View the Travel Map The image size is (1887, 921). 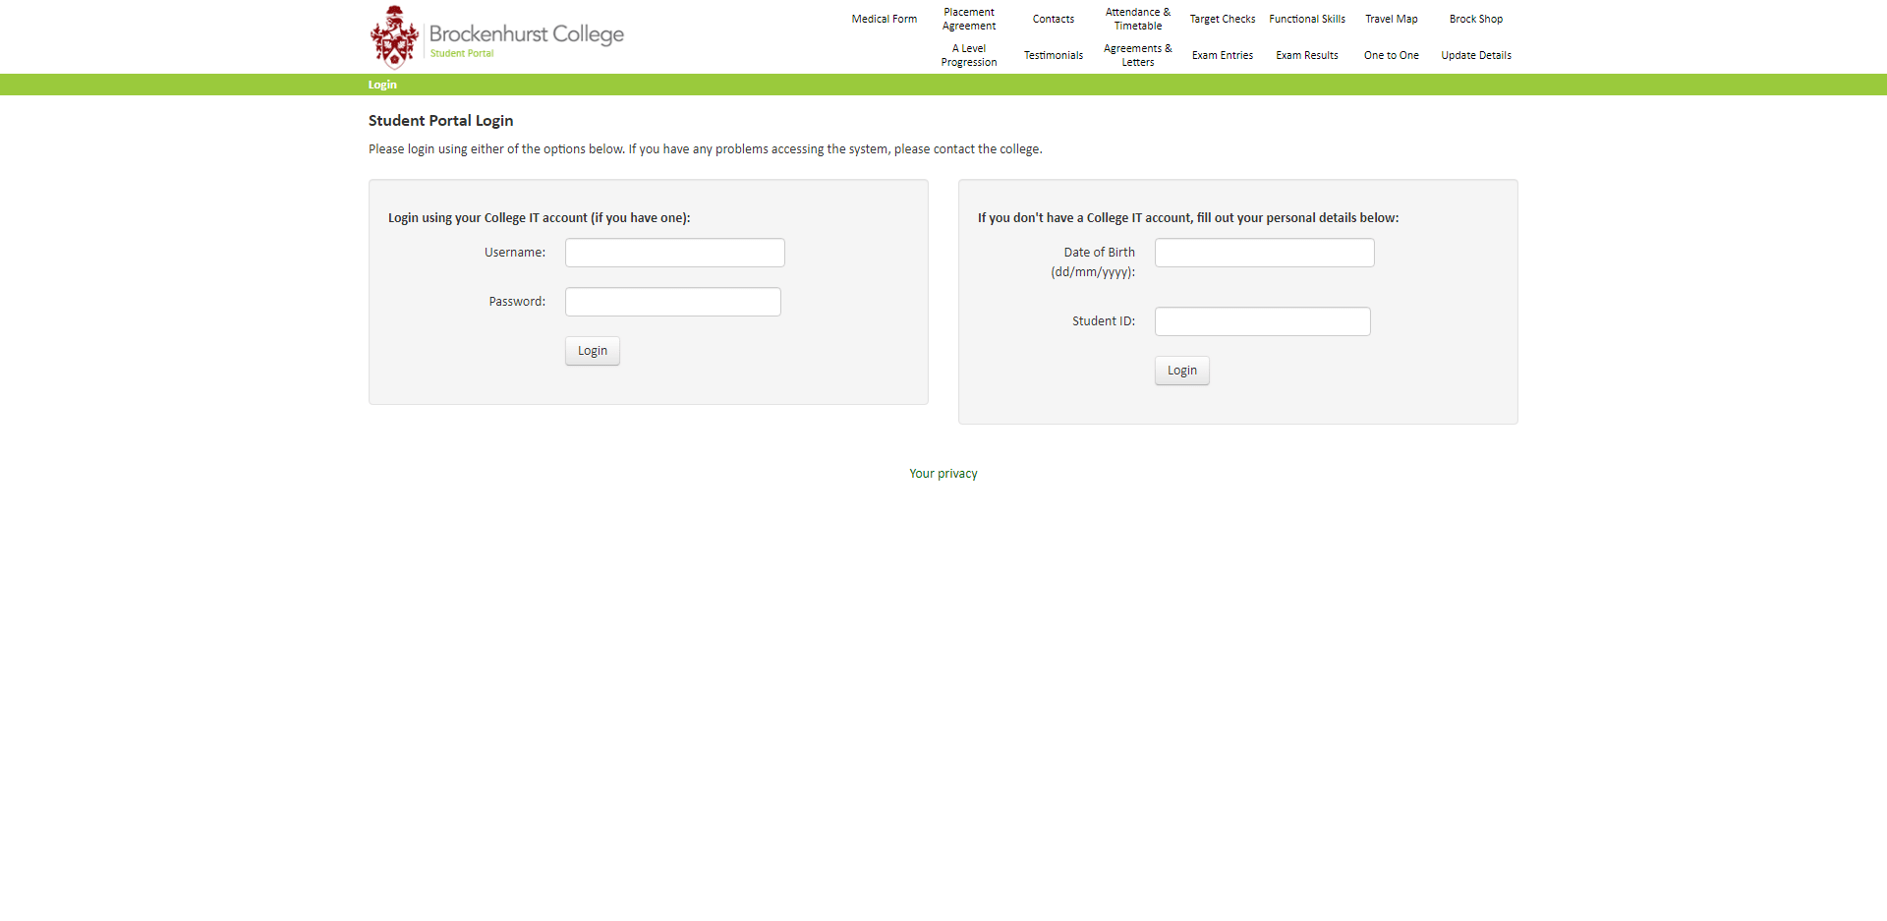coord(1392,20)
